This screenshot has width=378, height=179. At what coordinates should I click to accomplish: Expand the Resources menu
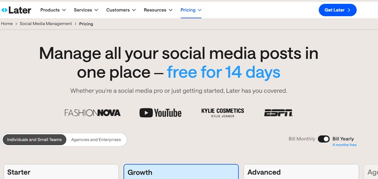(158, 10)
